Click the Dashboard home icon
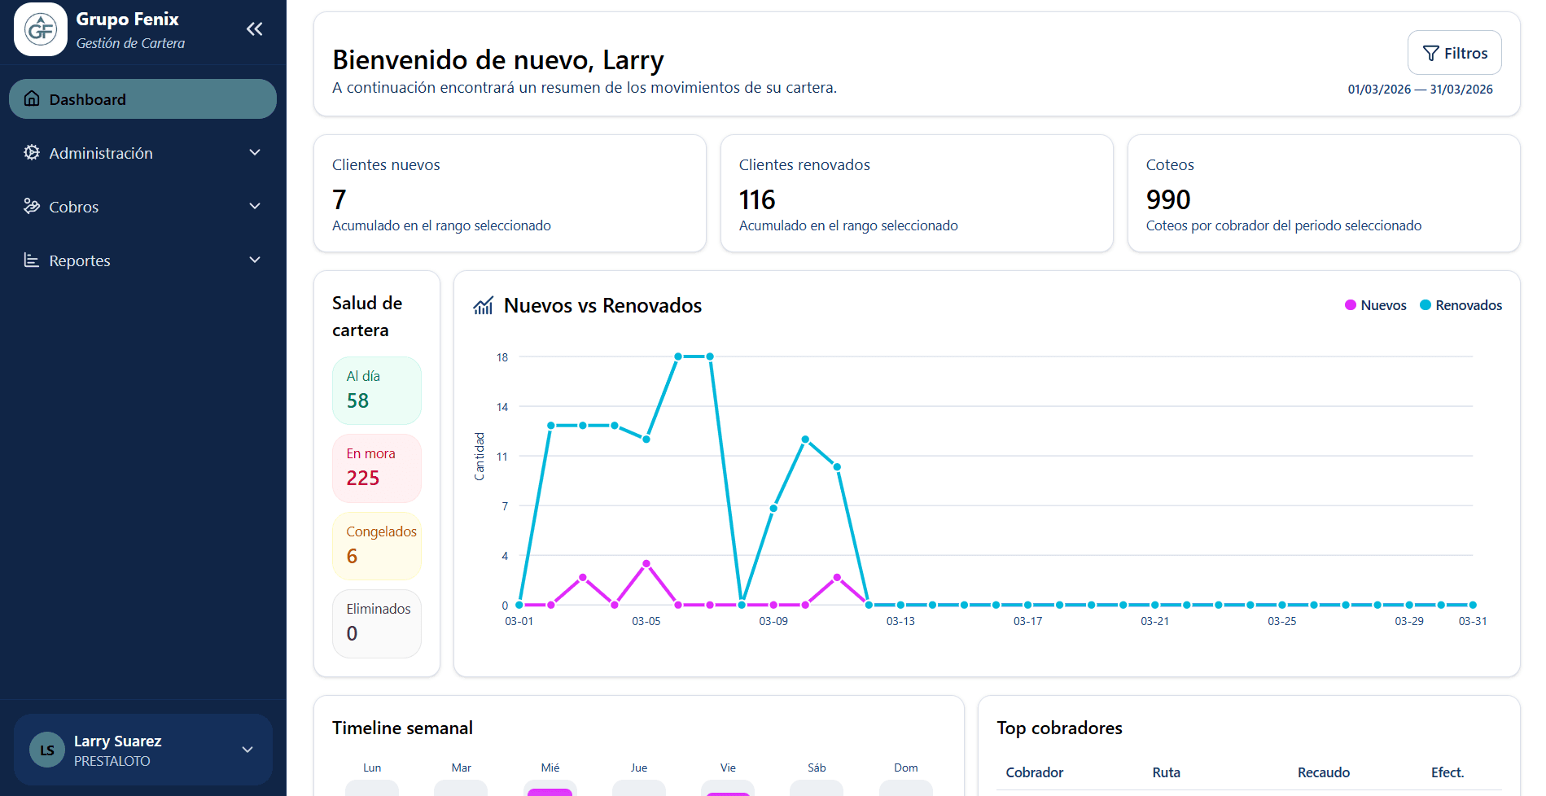The image size is (1546, 796). coord(32,99)
